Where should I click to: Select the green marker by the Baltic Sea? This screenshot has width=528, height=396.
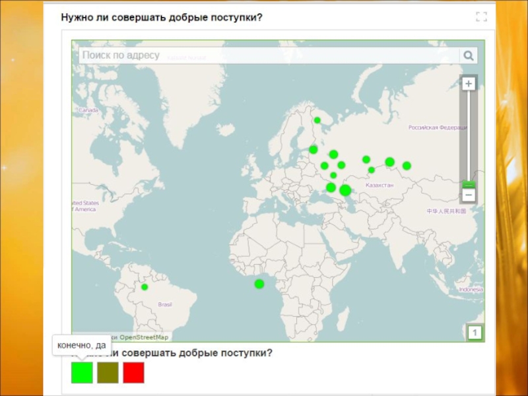click(x=313, y=150)
